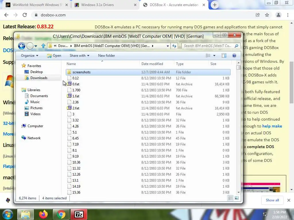The width and height of the screenshot is (294, 220).
Task: Click the Up one level arrow
Action: pyautogui.click(x=43, y=46)
